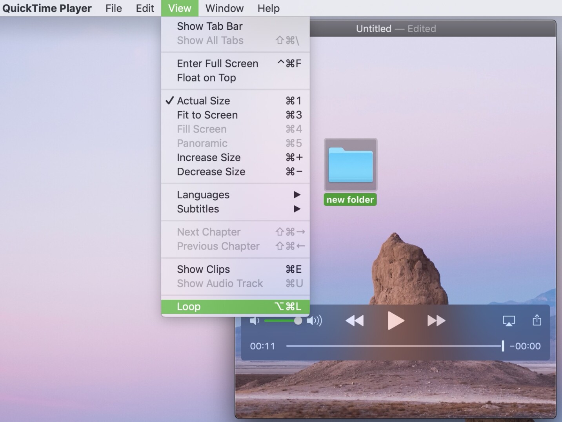Toggle Float on Top
The image size is (562, 422).
tap(206, 78)
